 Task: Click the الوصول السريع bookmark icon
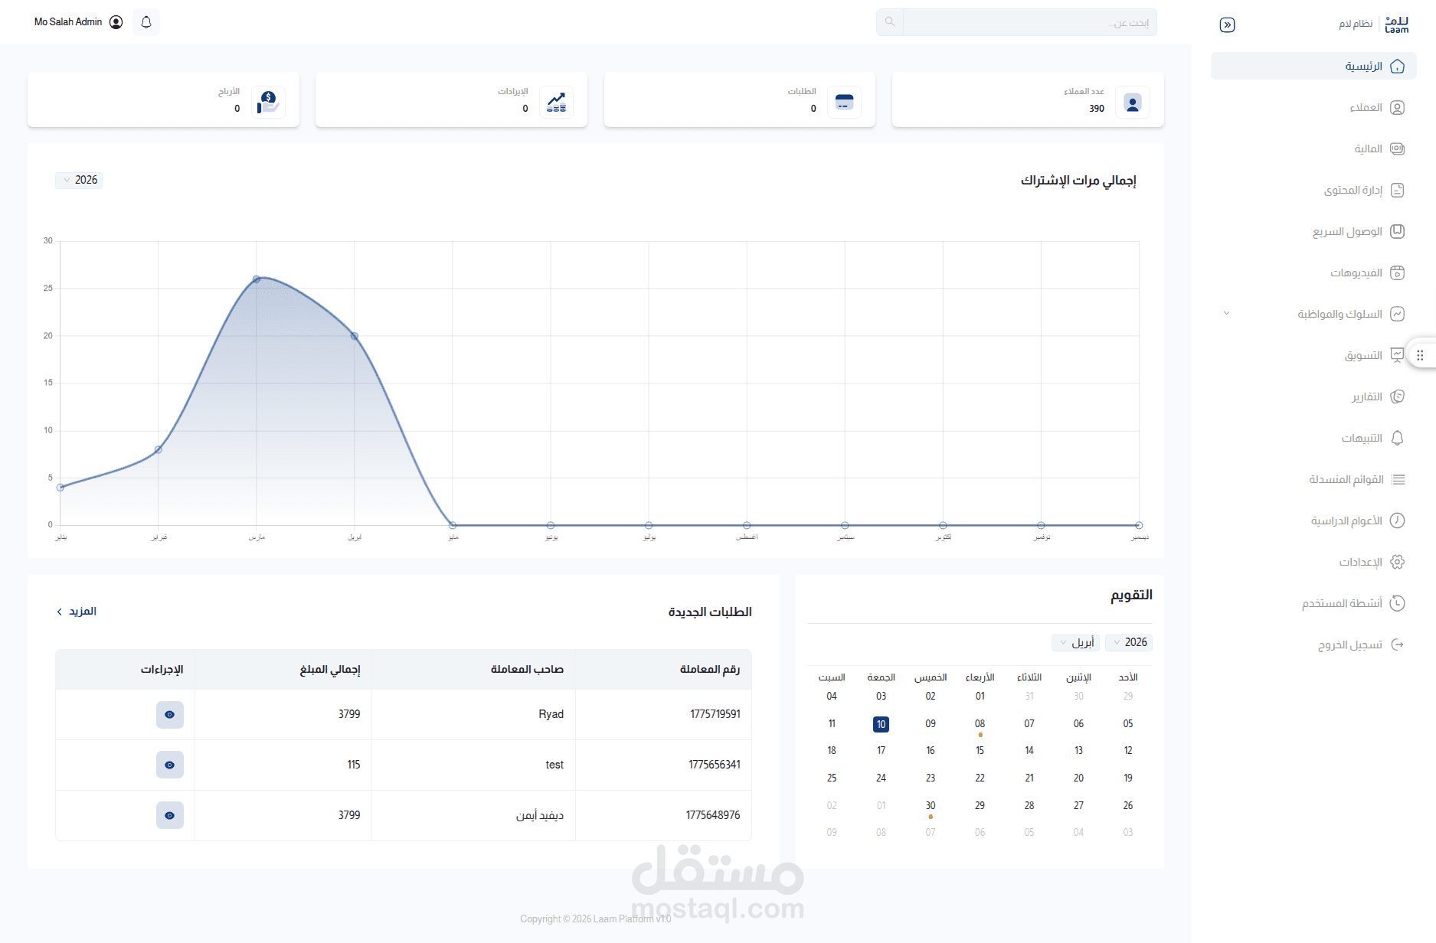1397,232
